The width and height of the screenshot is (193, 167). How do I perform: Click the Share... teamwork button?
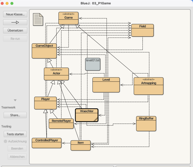point(15,115)
